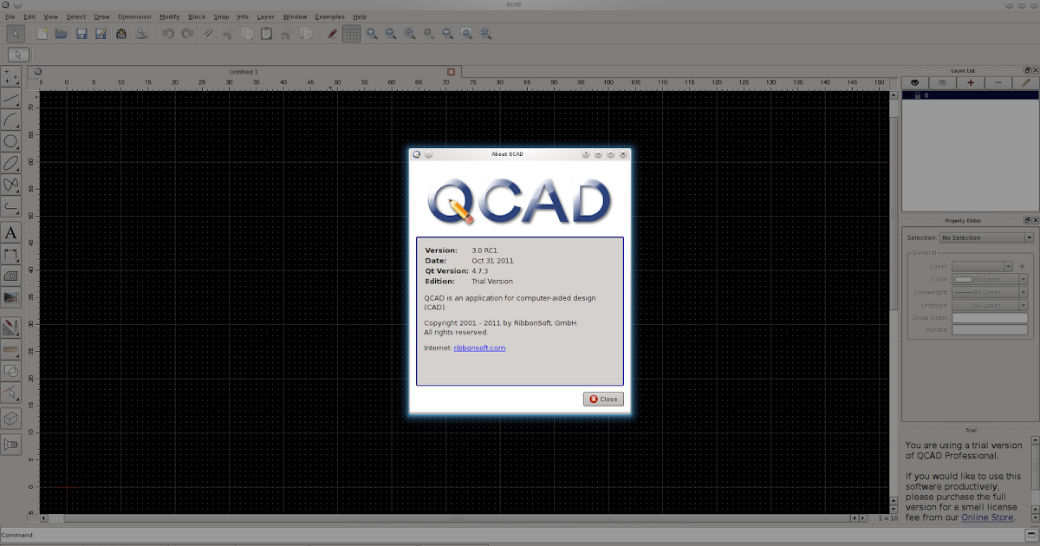Click the Save floppy disk icon
The height and width of the screenshot is (546, 1040).
(x=81, y=34)
